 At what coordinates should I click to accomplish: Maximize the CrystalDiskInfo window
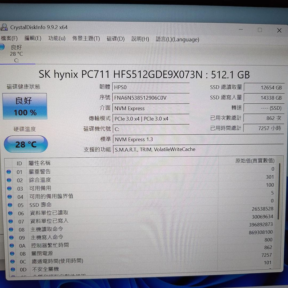click(x=260, y=30)
